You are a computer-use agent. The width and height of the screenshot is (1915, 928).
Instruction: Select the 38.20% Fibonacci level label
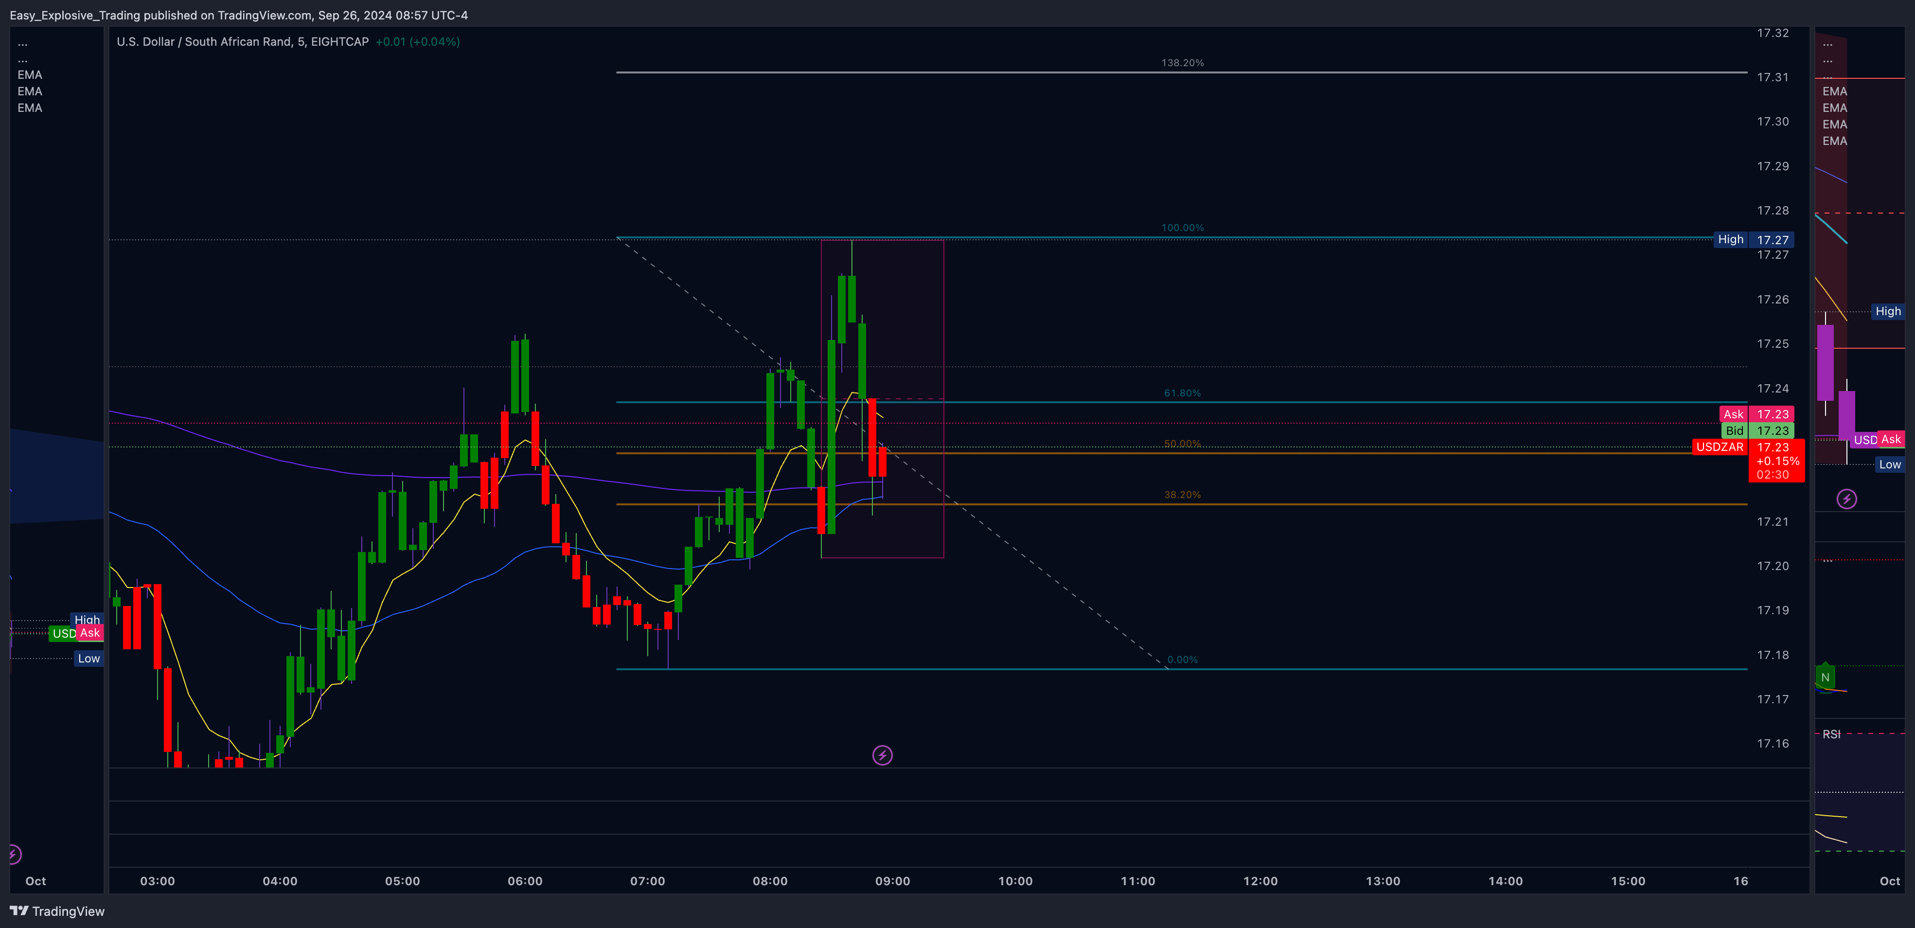1182,495
